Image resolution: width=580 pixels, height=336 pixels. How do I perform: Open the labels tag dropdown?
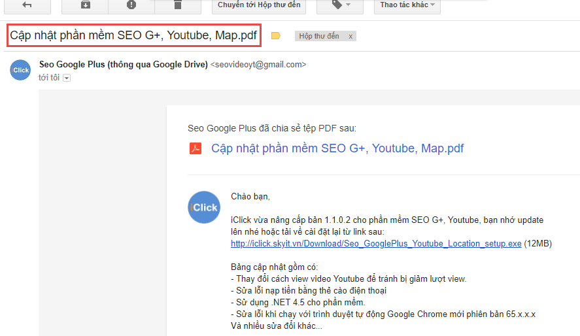tap(340, 5)
